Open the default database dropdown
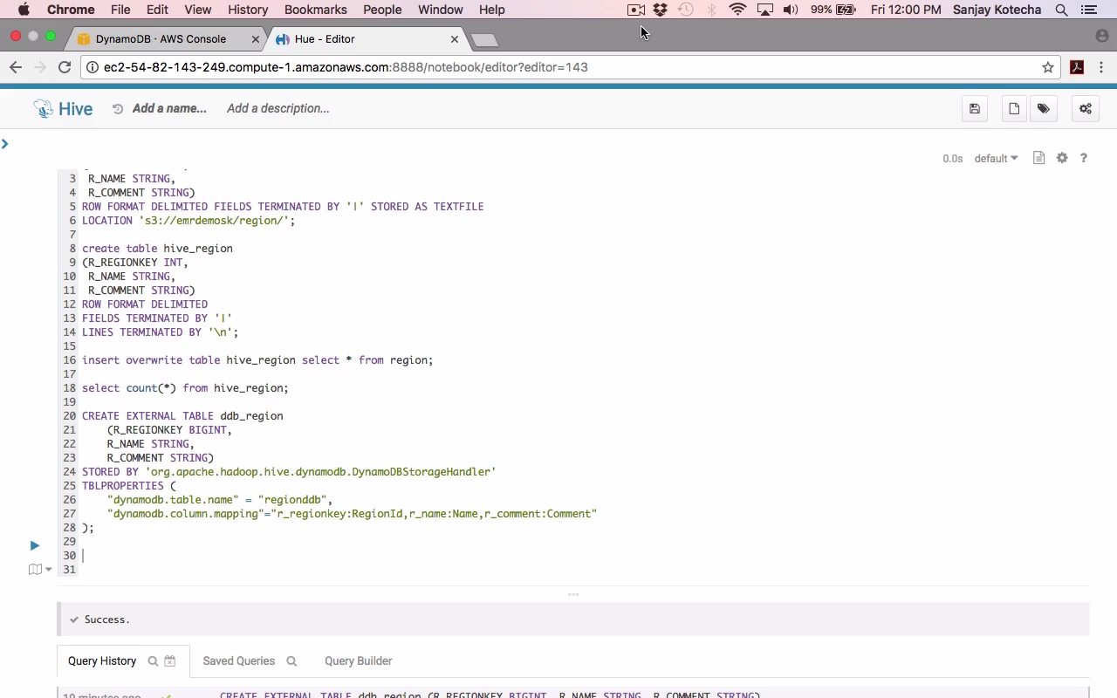The image size is (1117, 698). point(996,159)
